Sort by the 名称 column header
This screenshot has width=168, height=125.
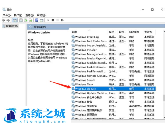click(x=74, y=32)
